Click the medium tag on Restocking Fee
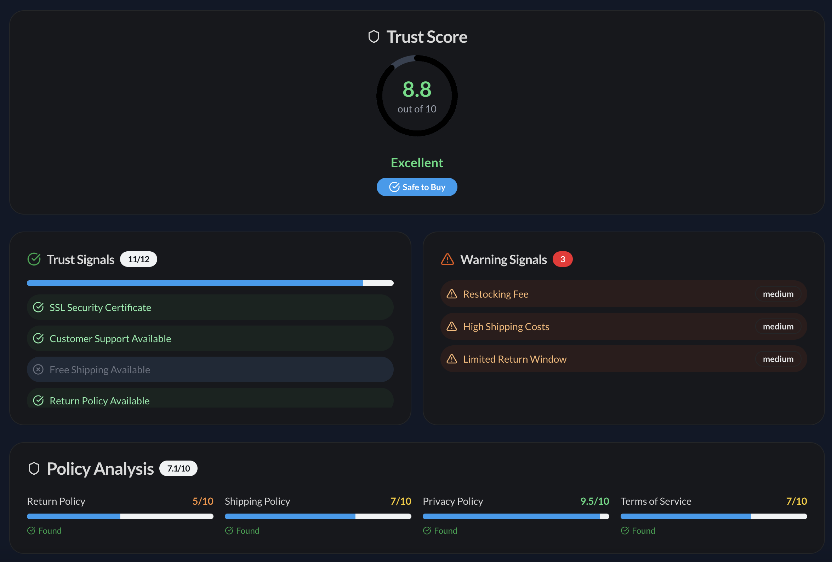 click(x=778, y=294)
